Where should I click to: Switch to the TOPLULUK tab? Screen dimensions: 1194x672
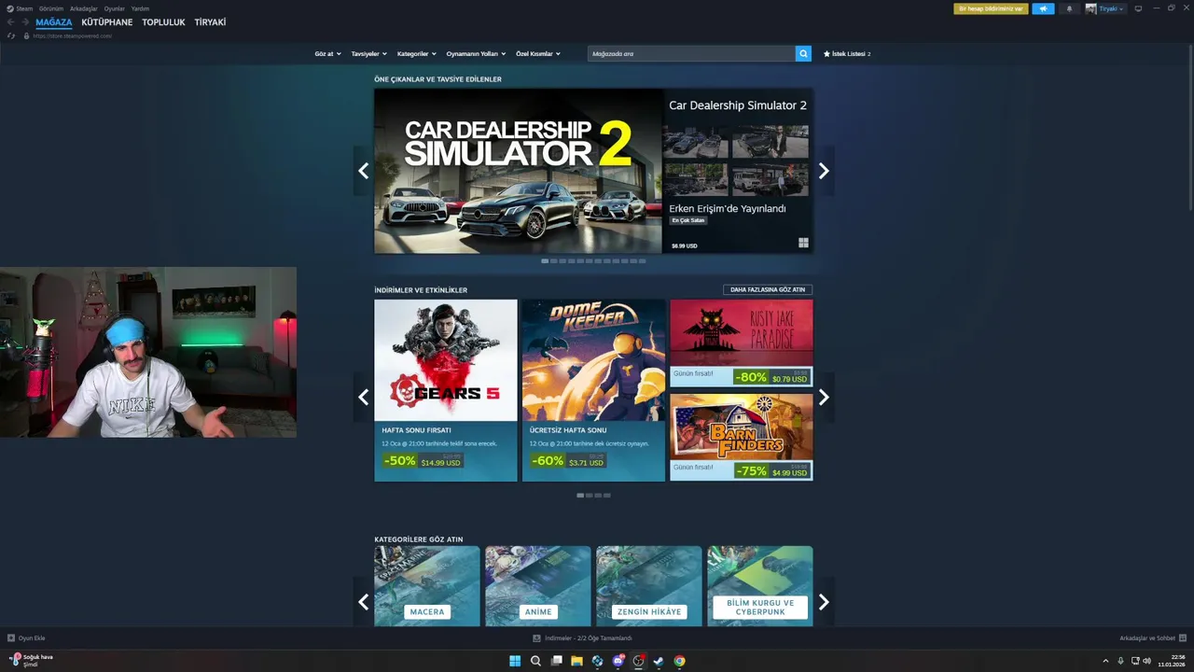[163, 22]
